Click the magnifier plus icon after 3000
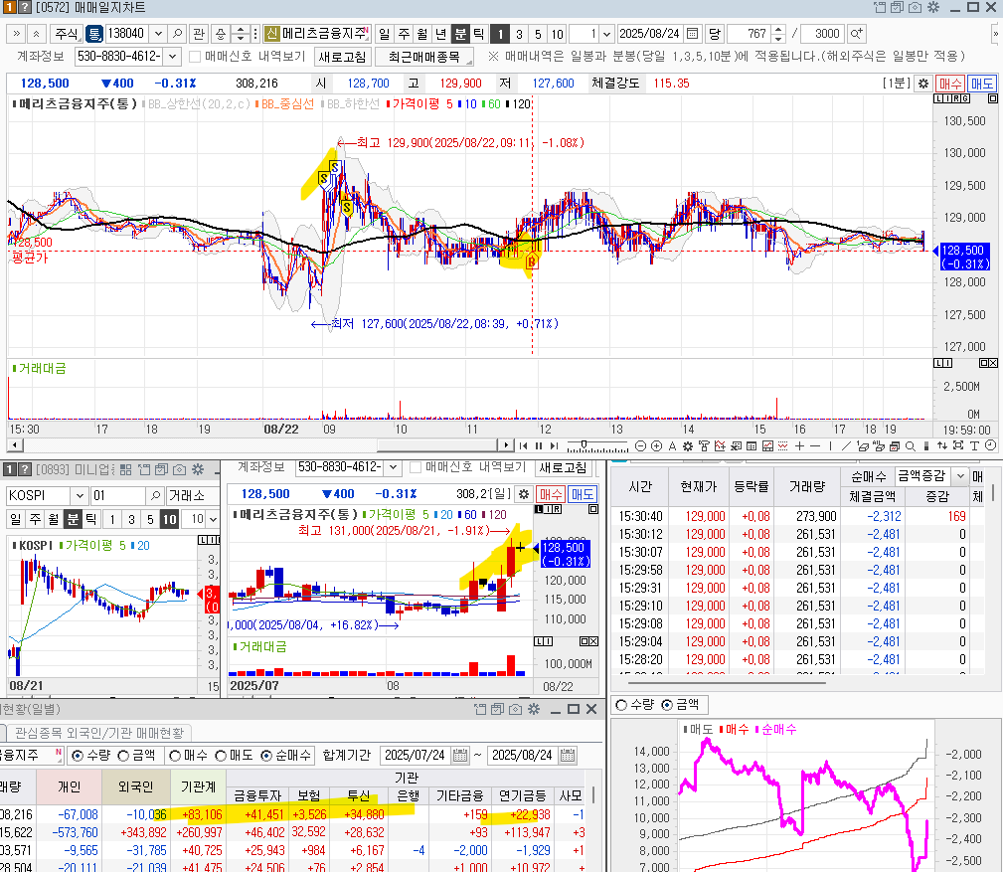This screenshot has width=1003, height=872. click(856, 33)
